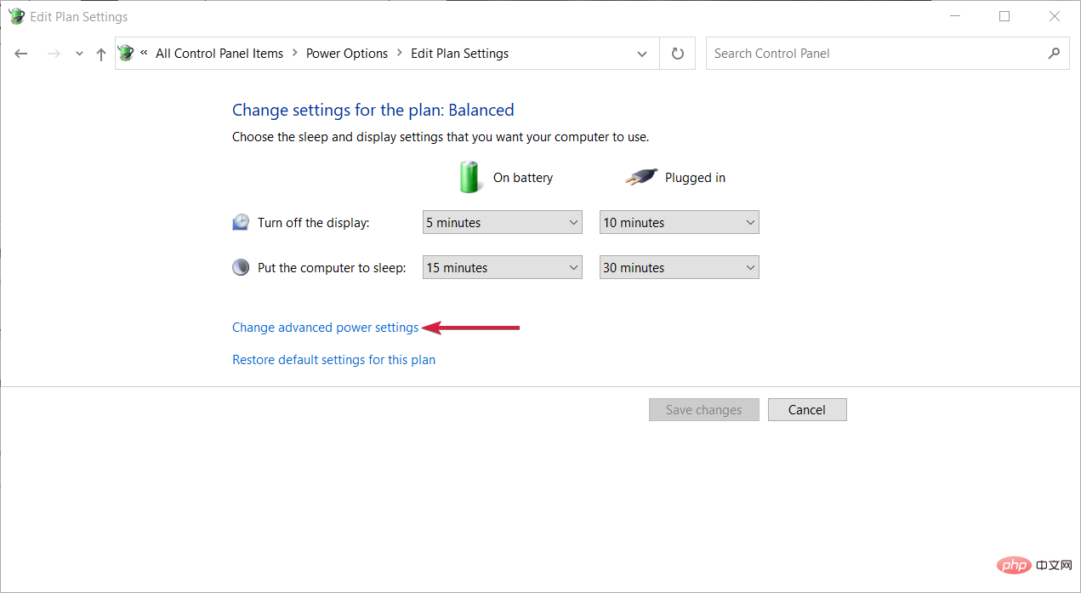Open display timeout plugged in dropdown

680,223
